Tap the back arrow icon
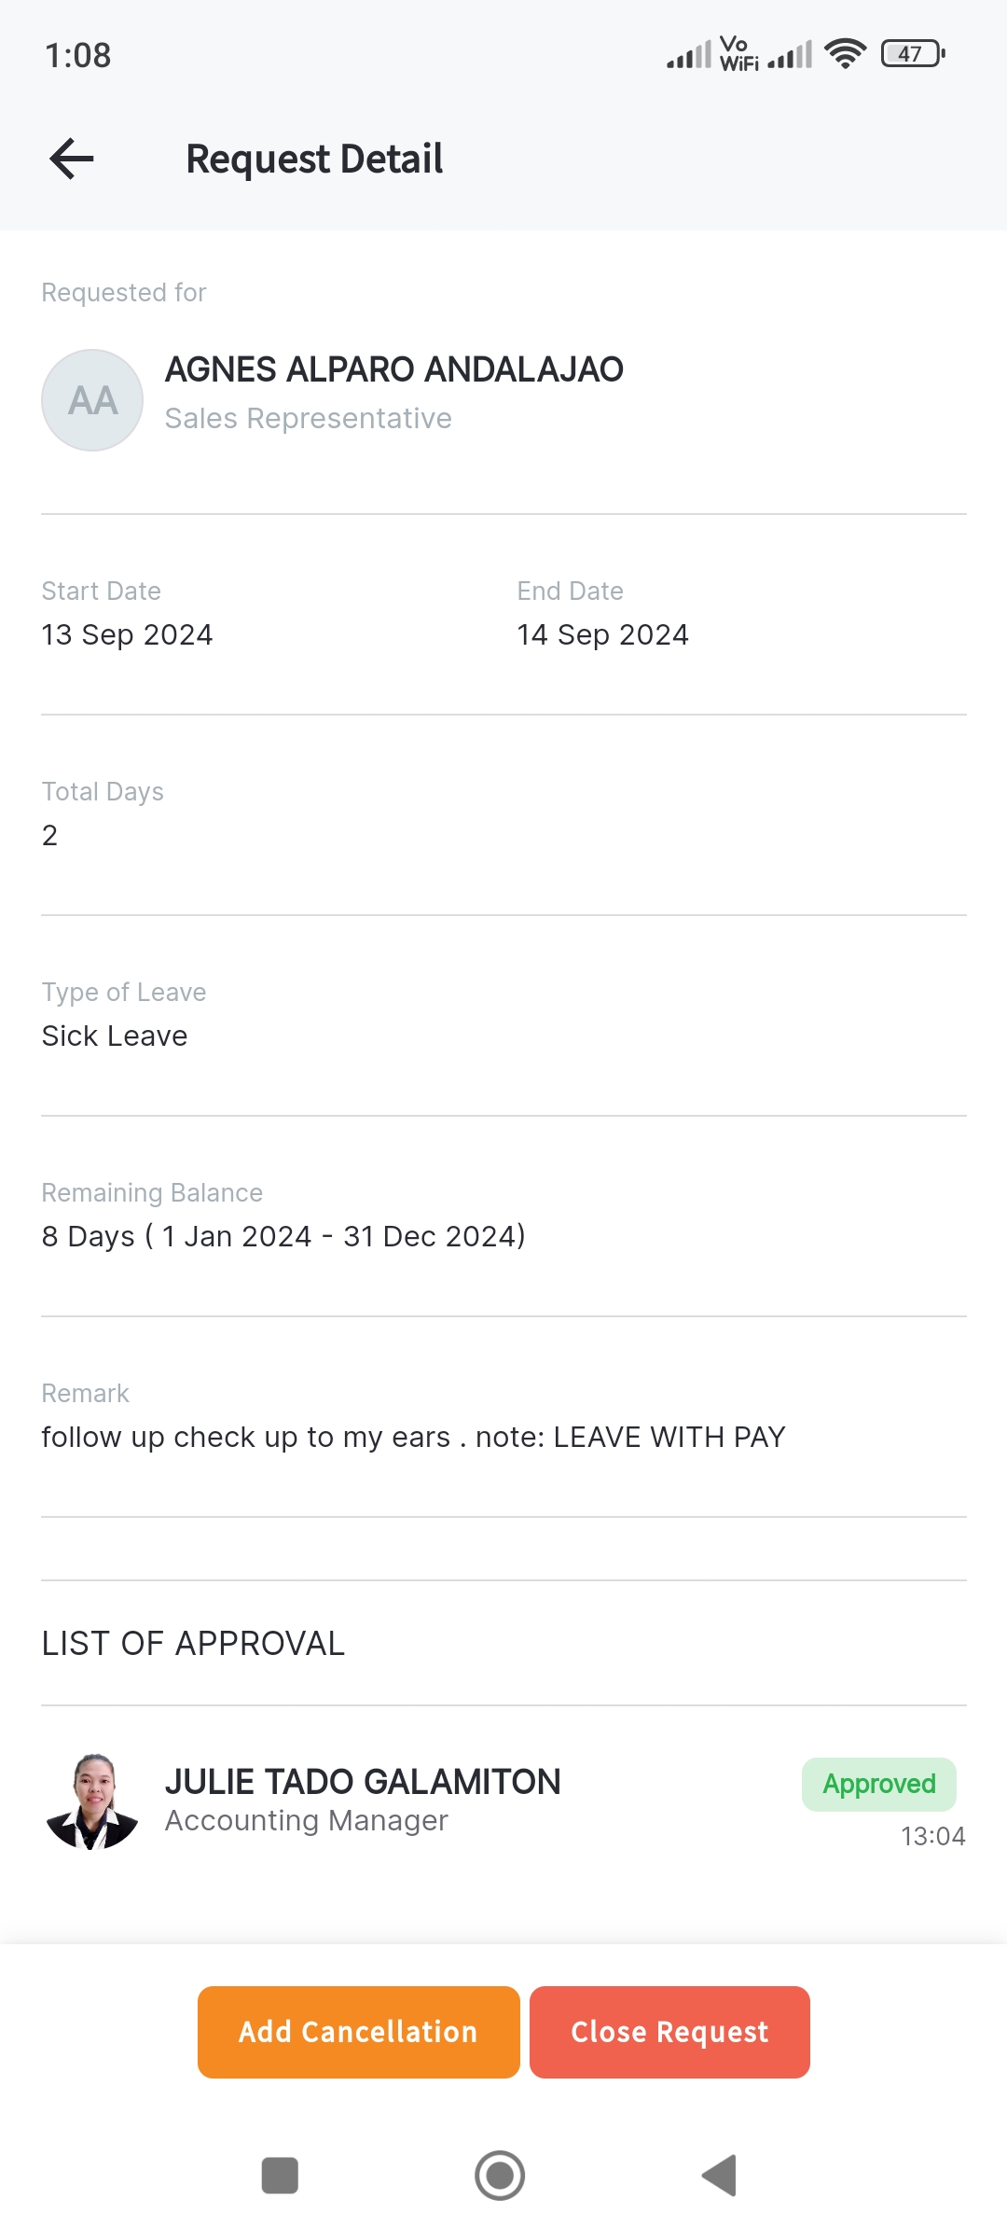1007x2239 pixels. tap(72, 159)
